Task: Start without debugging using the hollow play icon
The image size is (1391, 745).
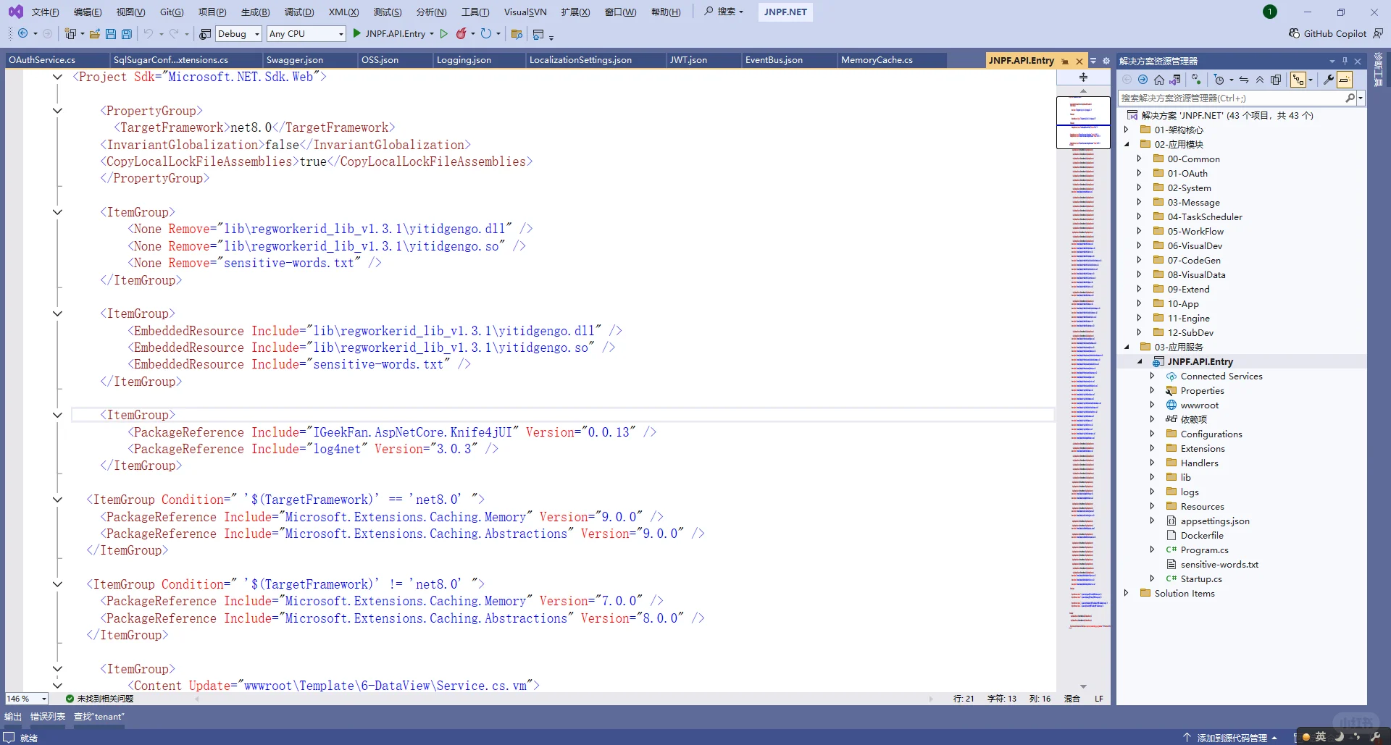Action: pos(444,33)
